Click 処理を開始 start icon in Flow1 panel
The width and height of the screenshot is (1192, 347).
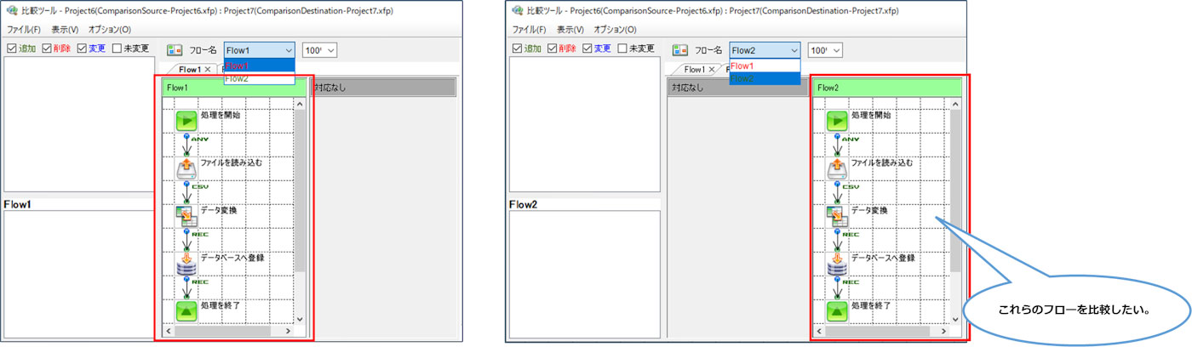click(x=186, y=121)
